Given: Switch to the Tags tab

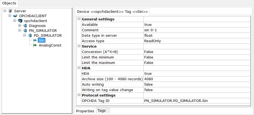Looking at the screenshot, I should pyautogui.click(x=103, y=111).
